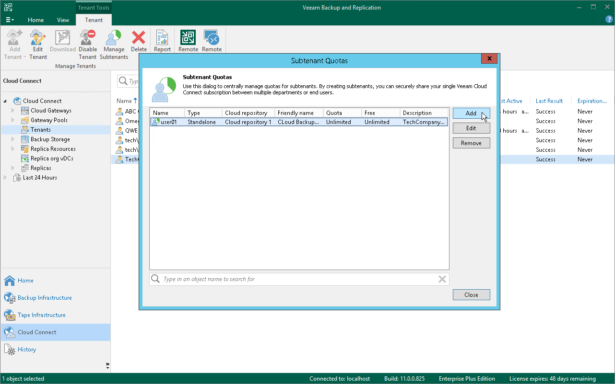Click the Veeam application icon in title bar

coord(8,7)
